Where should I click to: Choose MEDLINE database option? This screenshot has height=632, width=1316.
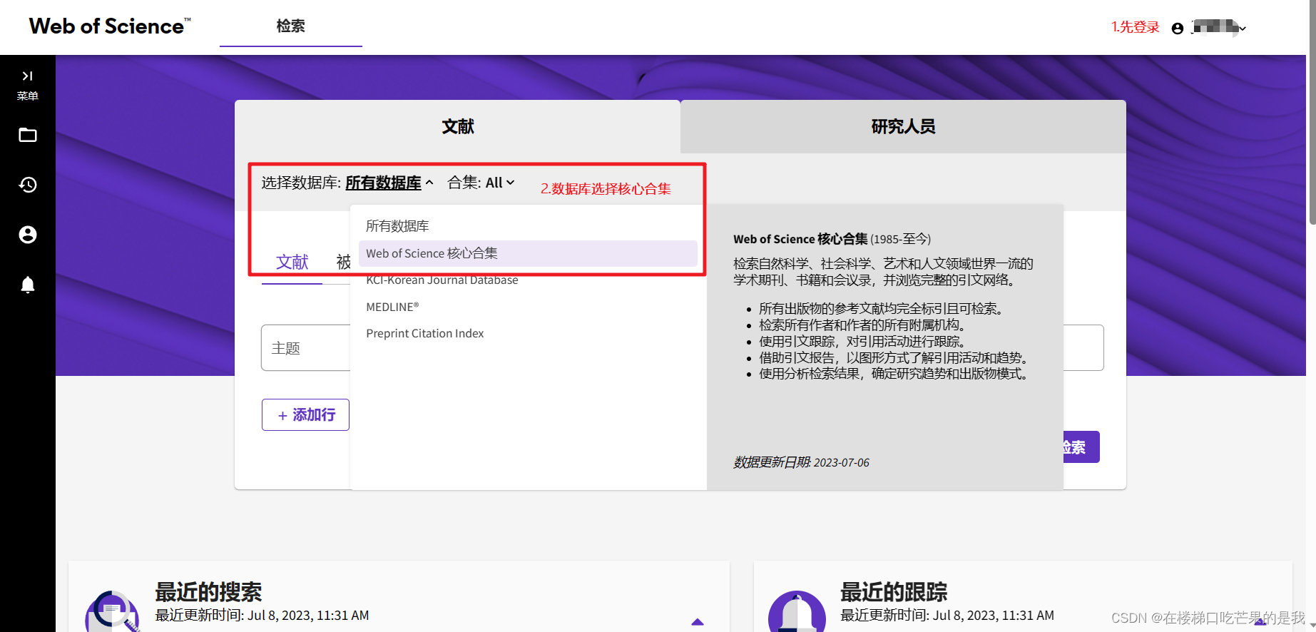point(528,307)
